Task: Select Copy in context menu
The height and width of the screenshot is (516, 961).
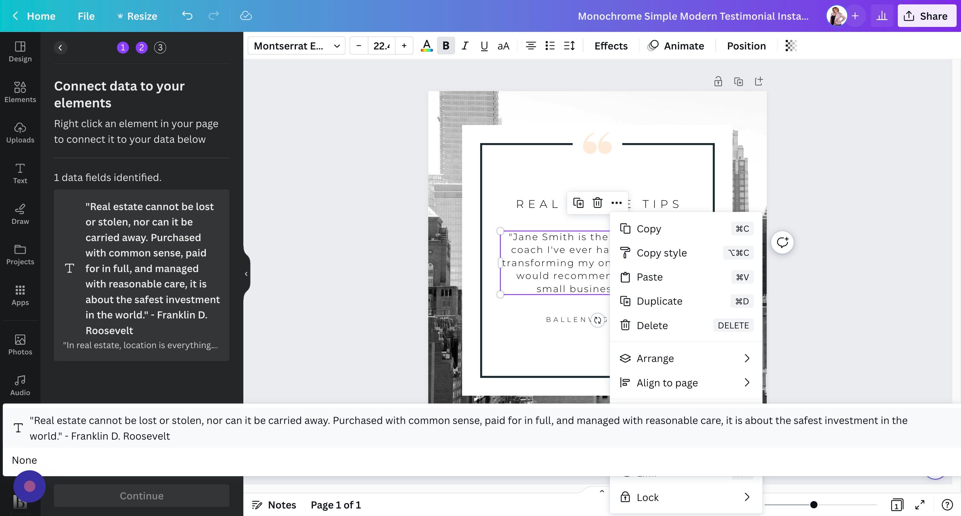Action: click(686, 229)
